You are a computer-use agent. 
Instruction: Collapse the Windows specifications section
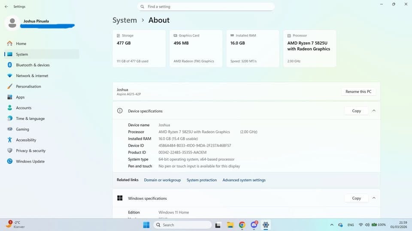tap(374, 198)
